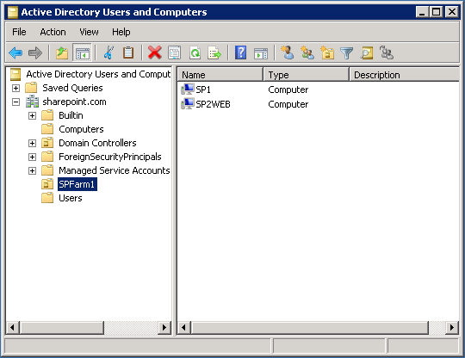
Task: Open the View menu
Action: pyautogui.click(x=89, y=32)
